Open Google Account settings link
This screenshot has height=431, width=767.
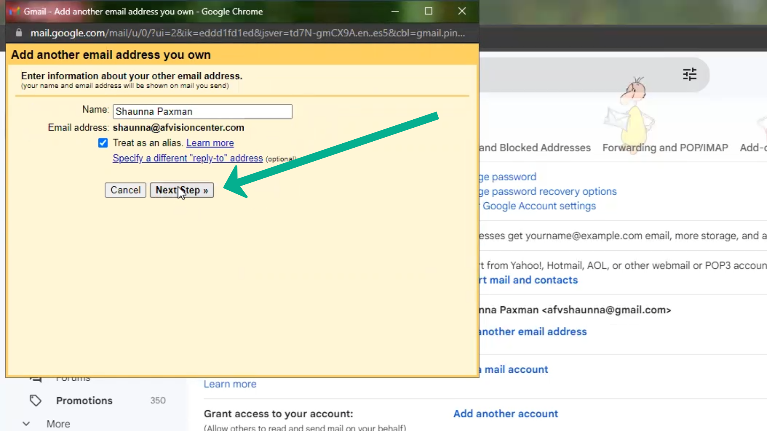[539, 206]
